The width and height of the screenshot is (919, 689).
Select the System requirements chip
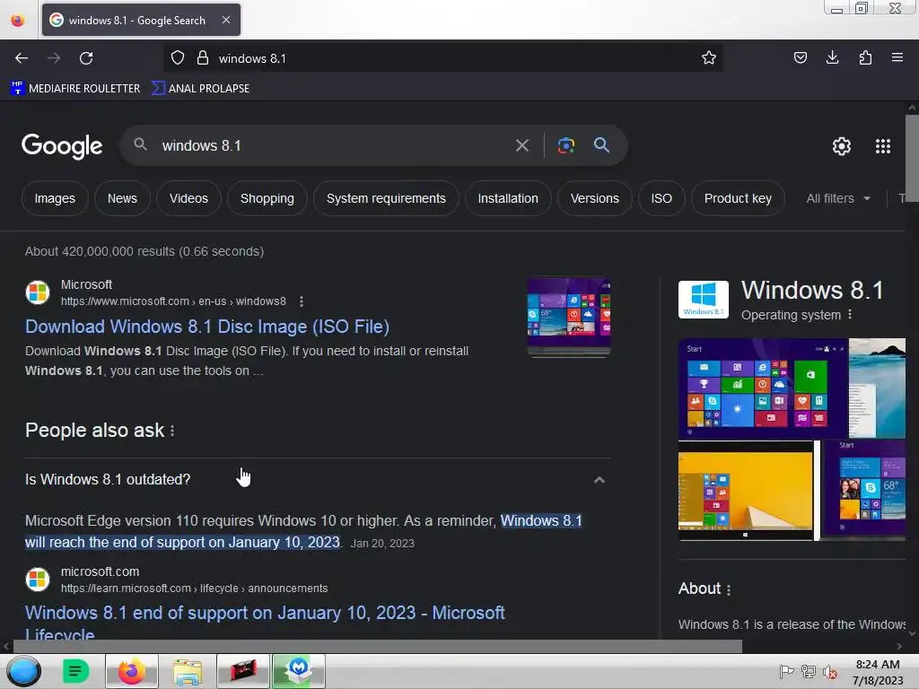tap(386, 198)
